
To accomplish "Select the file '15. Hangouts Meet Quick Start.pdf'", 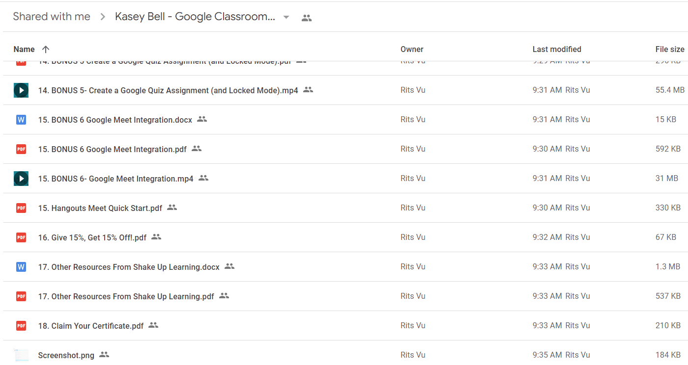I will (100, 208).
